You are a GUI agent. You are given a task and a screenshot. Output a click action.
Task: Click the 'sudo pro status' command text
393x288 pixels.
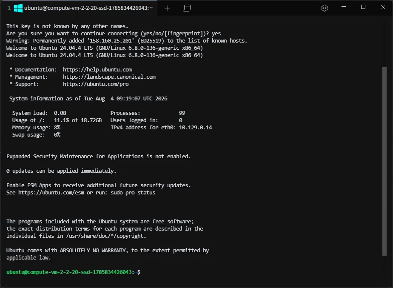pyautogui.click(x=133, y=193)
